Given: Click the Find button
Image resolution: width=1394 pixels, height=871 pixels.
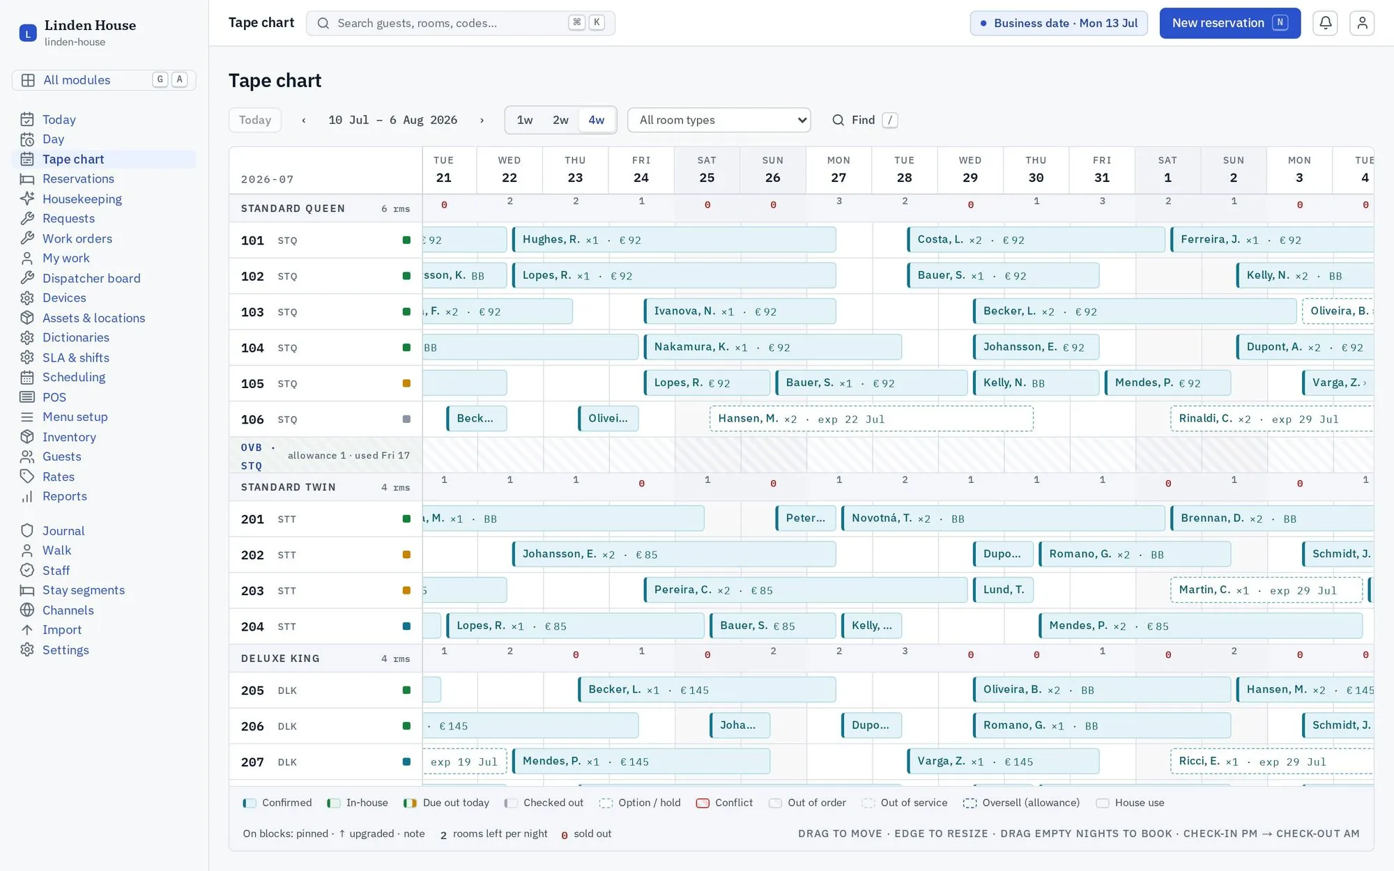Looking at the screenshot, I should click(864, 120).
